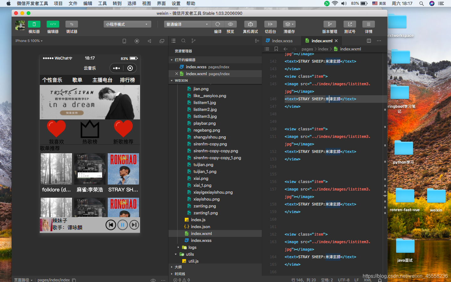The width and height of the screenshot is (451, 282).
Task: Close the index.wxml editor tab
Action: (x=336, y=41)
